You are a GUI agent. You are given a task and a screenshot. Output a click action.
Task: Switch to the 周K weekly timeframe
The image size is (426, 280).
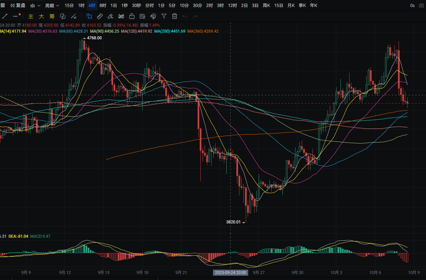266,5
